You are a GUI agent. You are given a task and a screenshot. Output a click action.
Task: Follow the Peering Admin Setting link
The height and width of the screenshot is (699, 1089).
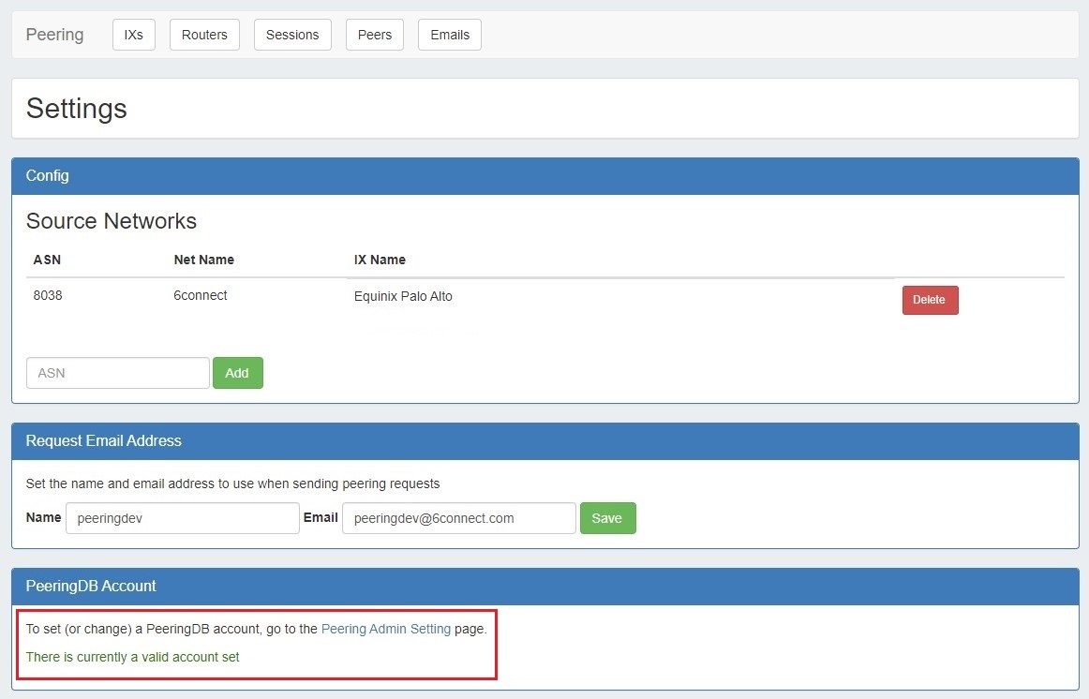coord(386,629)
